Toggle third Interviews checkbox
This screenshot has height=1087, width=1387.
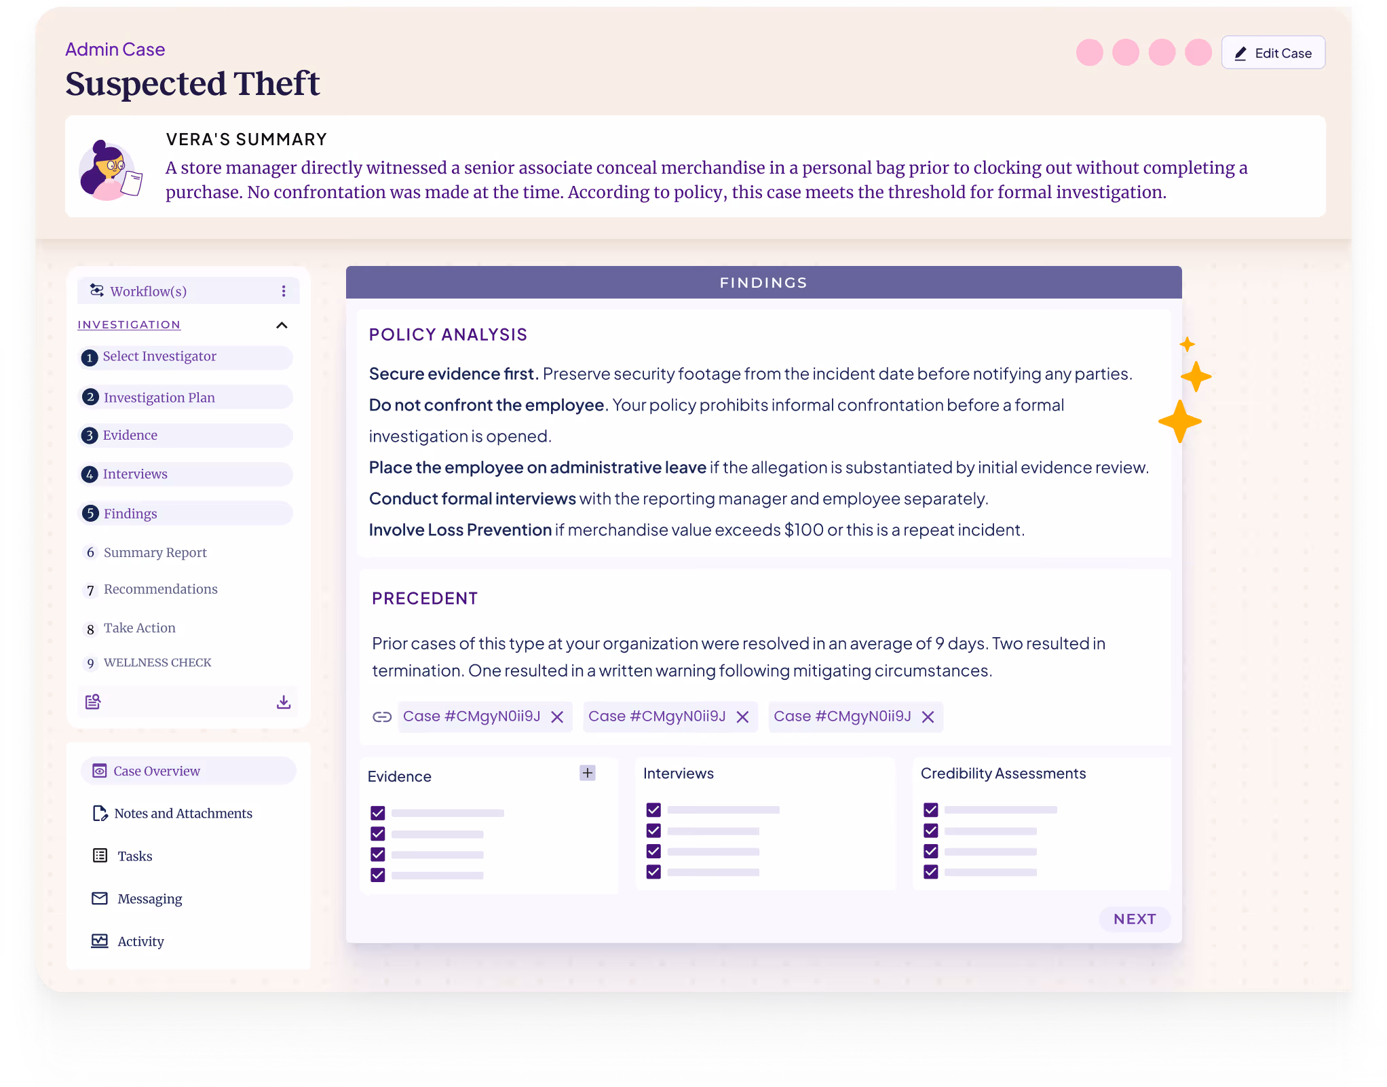click(653, 851)
